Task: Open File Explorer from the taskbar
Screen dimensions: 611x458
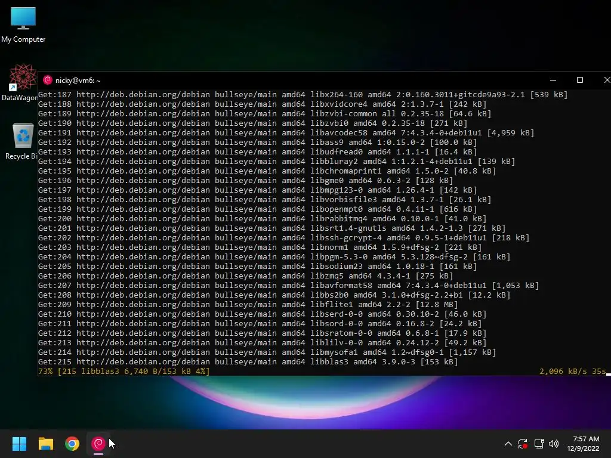Action: 45,444
